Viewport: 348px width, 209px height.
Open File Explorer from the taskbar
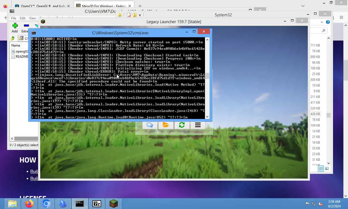pos(13,204)
